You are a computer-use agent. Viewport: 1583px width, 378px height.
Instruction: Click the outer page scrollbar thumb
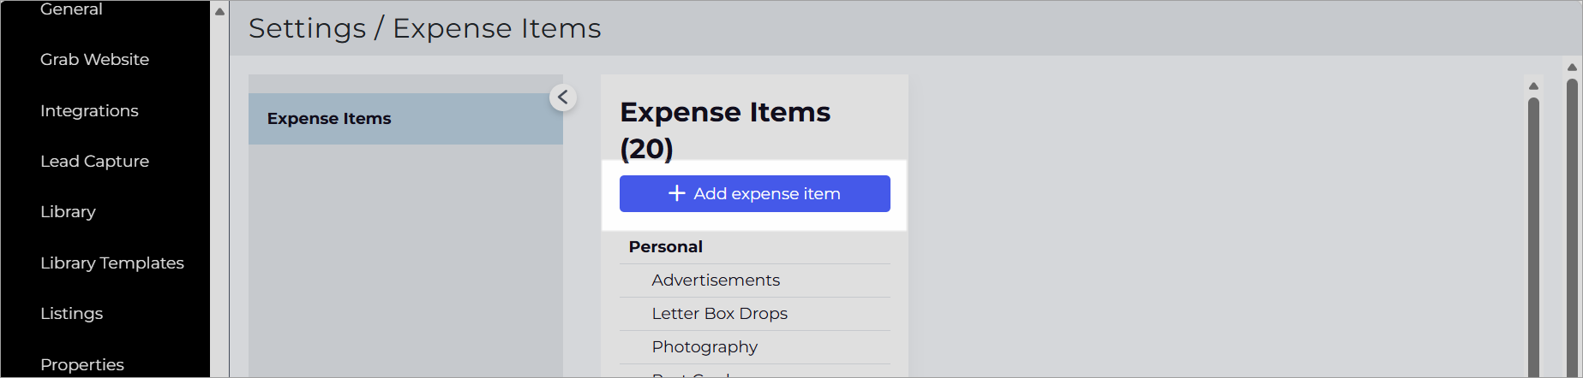[1572, 227]
